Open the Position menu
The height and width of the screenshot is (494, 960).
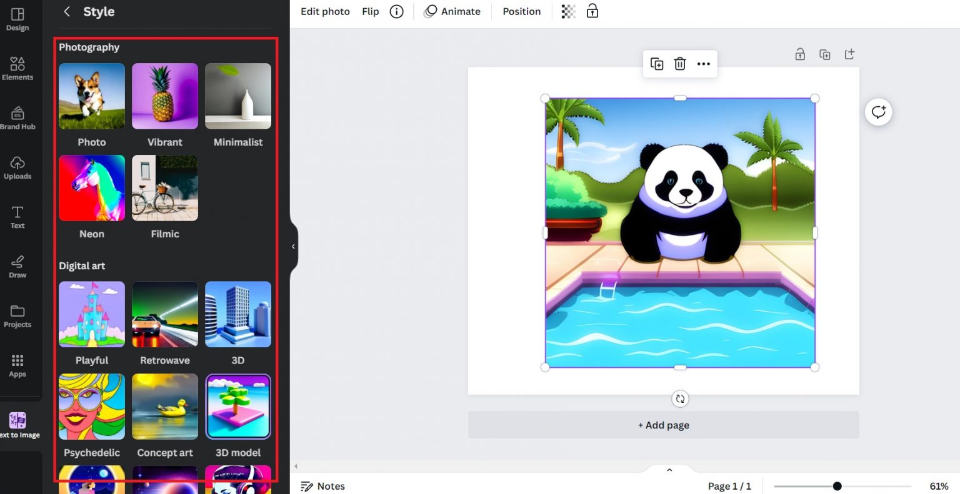click(521, 11)
